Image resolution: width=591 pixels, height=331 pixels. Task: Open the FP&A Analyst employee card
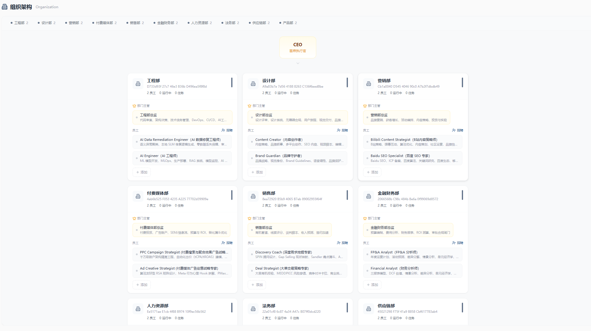click(x=413, y=255)
